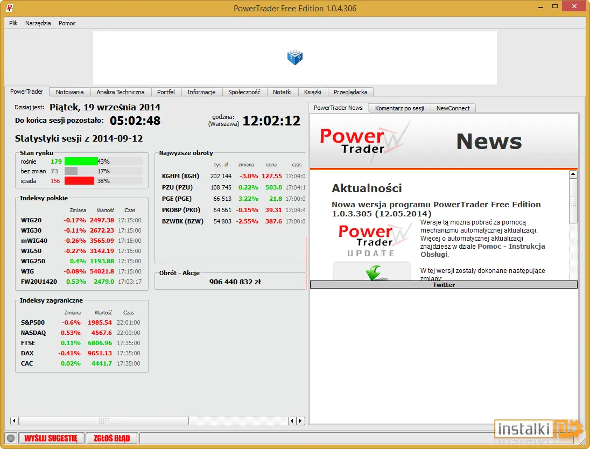This screenshot has width=590, height=449.
Task: Open the Komentarz po sesji tab
Action: pyautogui.click(x=399, y=108)
